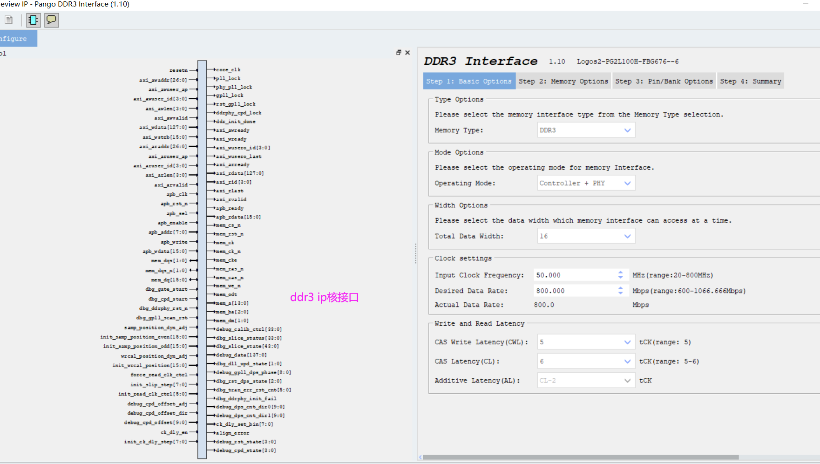Image resolution: width=820 pixels, height=464 pixels.
Task: Click the document page toolbar icon
Action: pyautogui.click(x=9, y=20)
